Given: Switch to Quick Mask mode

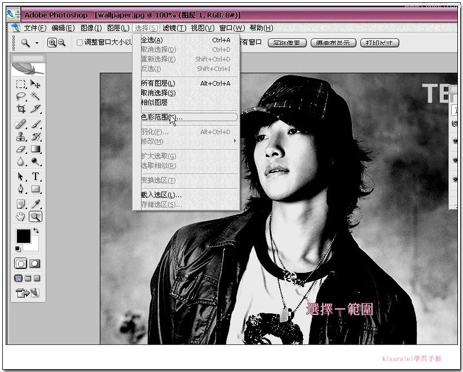Looking at the screenshot, I should 34,263.
